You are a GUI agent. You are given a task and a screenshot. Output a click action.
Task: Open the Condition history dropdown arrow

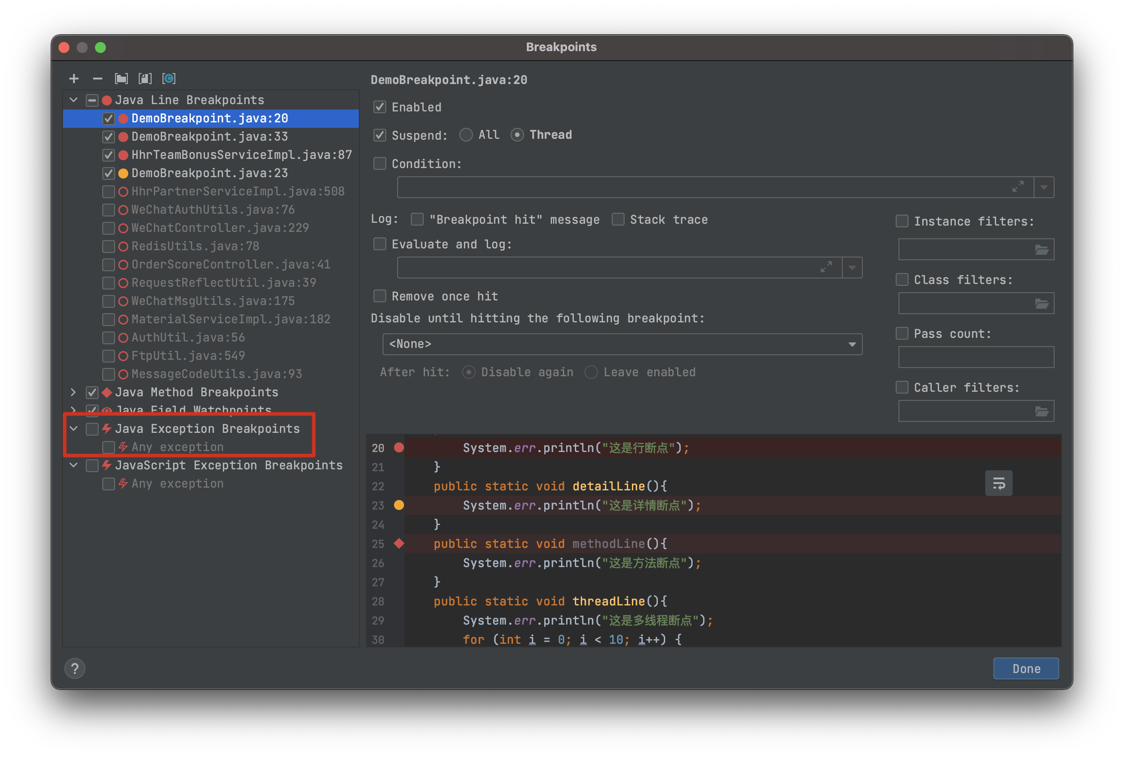coord(1043,187)
